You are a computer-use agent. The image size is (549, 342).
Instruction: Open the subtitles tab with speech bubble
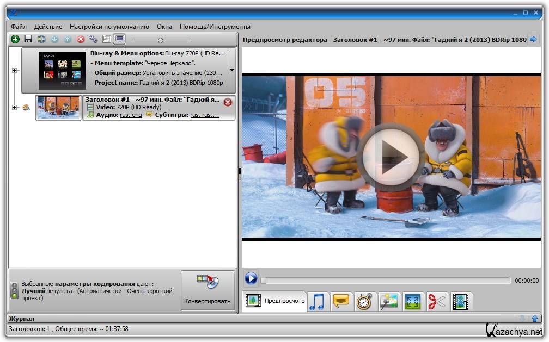click(340, 301)
